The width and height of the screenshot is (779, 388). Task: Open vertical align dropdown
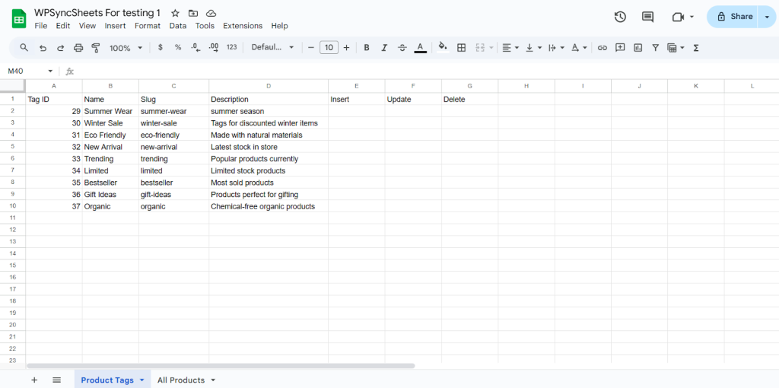(533, 48)
